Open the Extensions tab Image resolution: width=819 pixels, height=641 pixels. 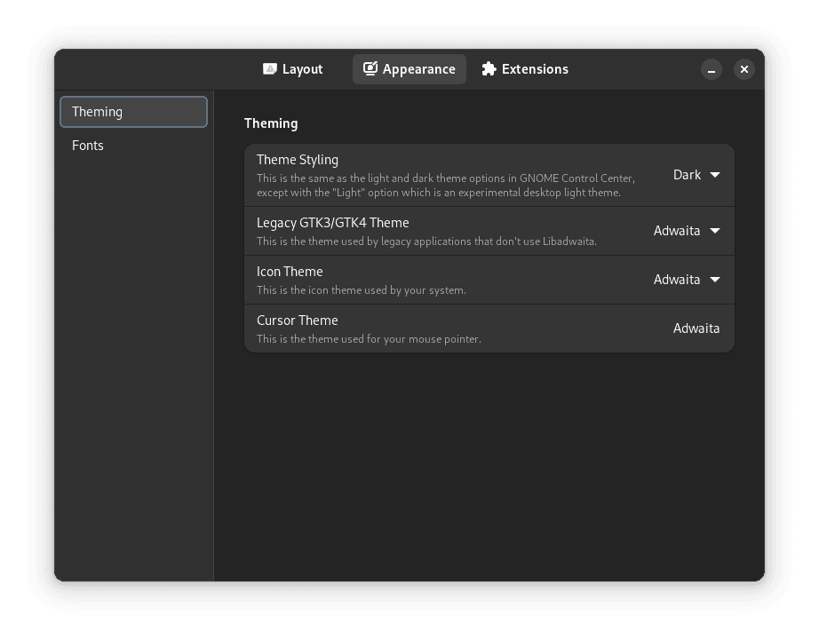tap(534, 69)
